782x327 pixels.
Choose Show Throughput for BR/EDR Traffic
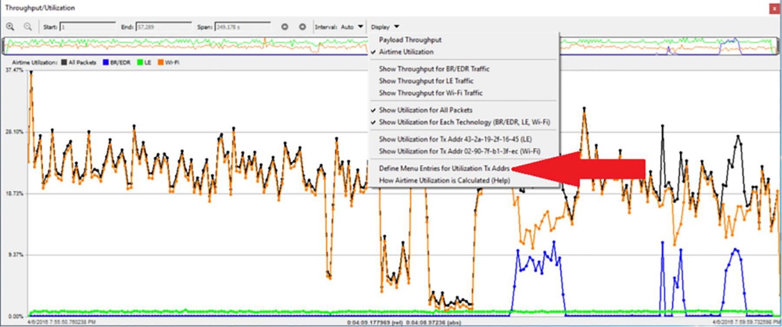tap(434, 69)
